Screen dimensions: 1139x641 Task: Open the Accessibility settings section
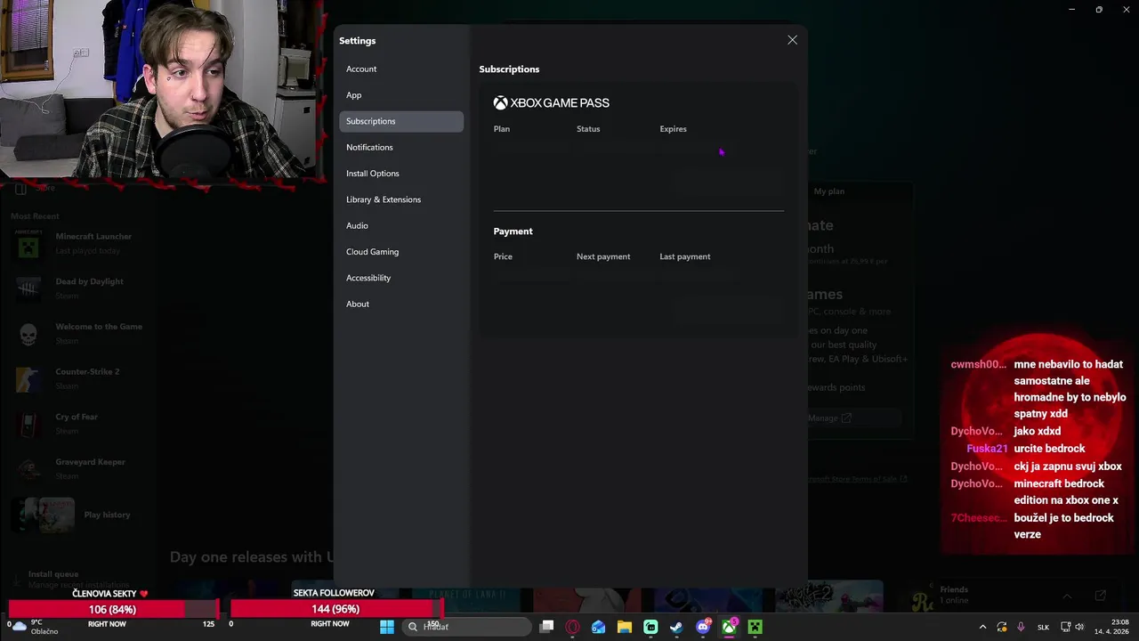[x=401, y=278]
